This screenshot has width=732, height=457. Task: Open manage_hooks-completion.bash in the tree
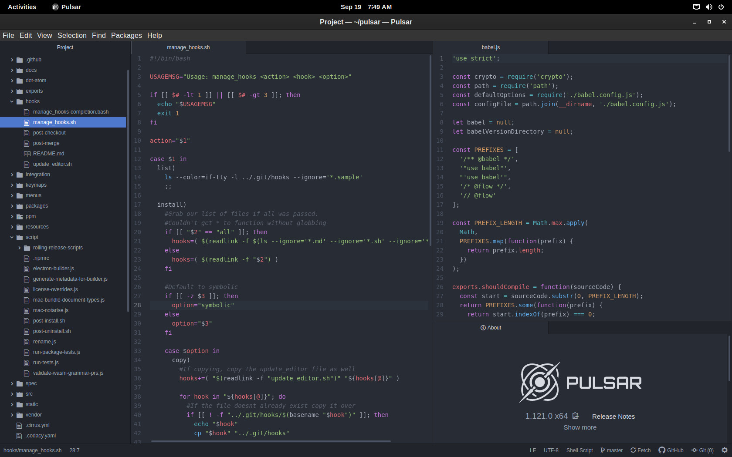[x=71, y=112]
